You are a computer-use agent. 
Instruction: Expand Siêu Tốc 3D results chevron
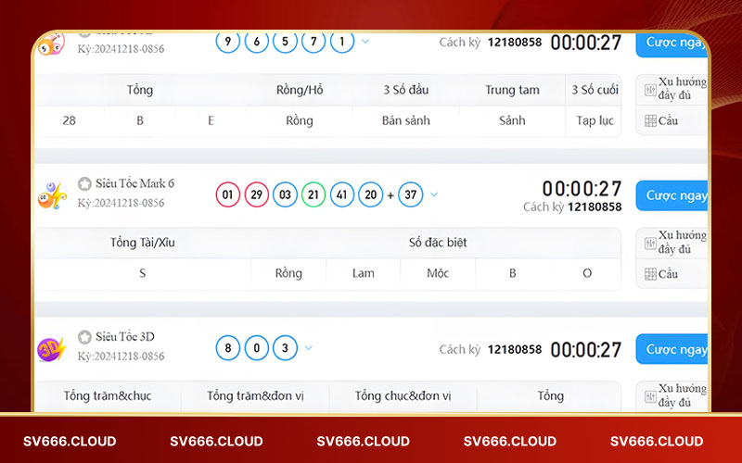pyautogui.click(x=309, y=348)
